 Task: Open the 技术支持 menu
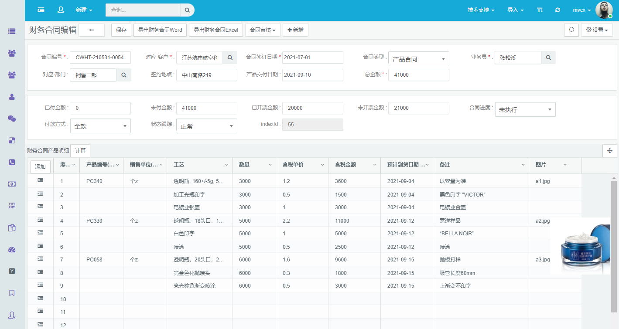pos(481,10)
